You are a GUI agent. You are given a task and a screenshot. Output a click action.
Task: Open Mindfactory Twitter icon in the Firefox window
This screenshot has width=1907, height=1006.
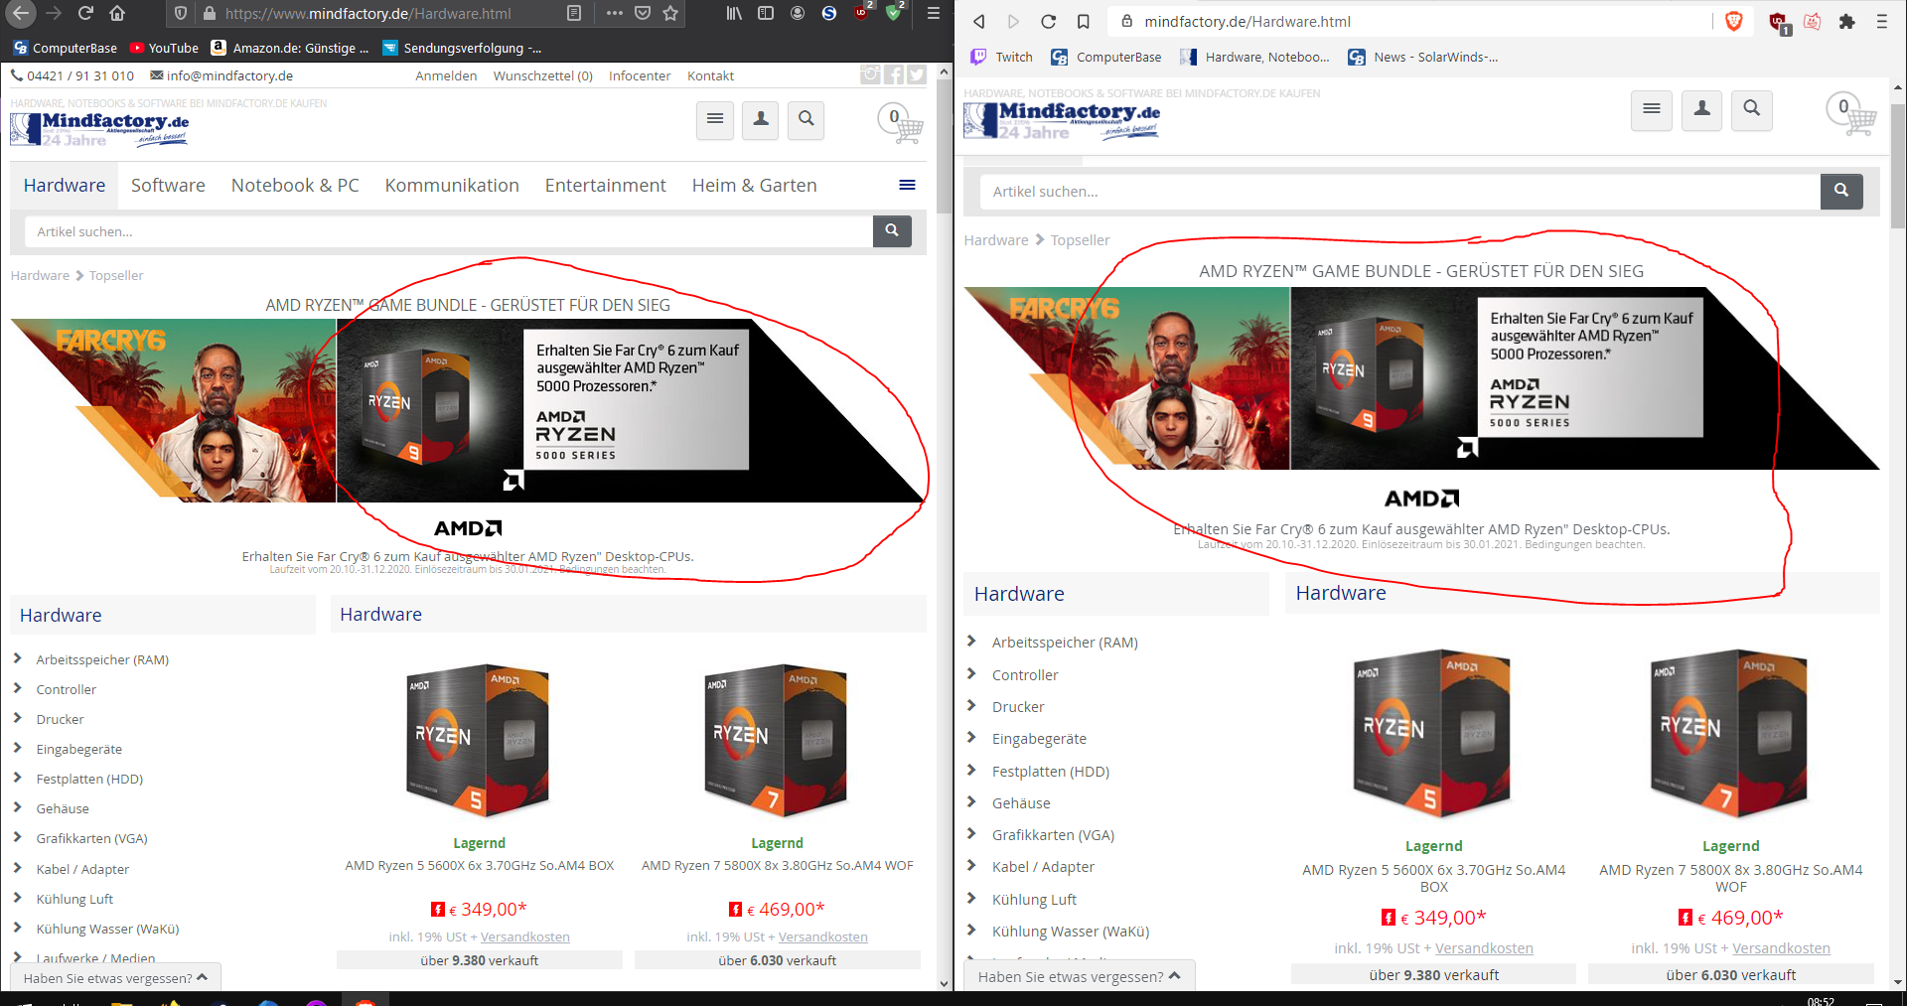[x=916, y=74]
